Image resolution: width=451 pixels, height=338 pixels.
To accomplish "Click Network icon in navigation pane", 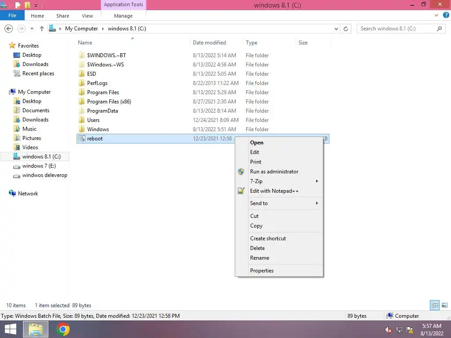I will pyautogui.click(x=12, y=194).
